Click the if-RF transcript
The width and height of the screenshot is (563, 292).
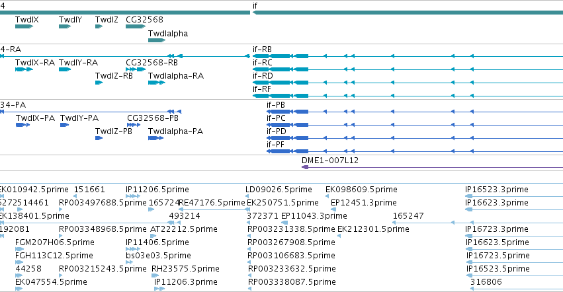408,96
